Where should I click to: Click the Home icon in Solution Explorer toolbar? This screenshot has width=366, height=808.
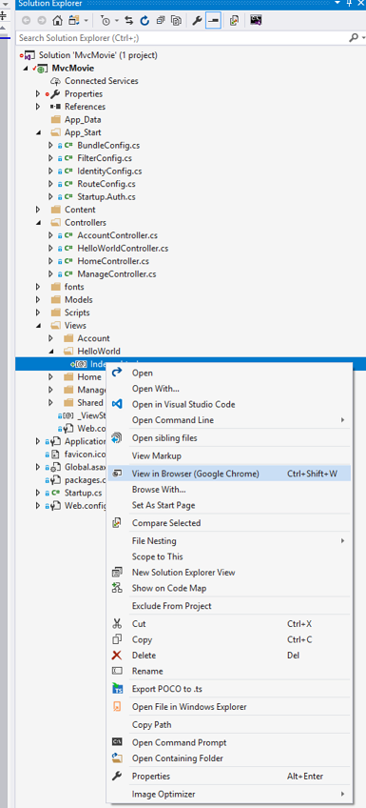58,21
